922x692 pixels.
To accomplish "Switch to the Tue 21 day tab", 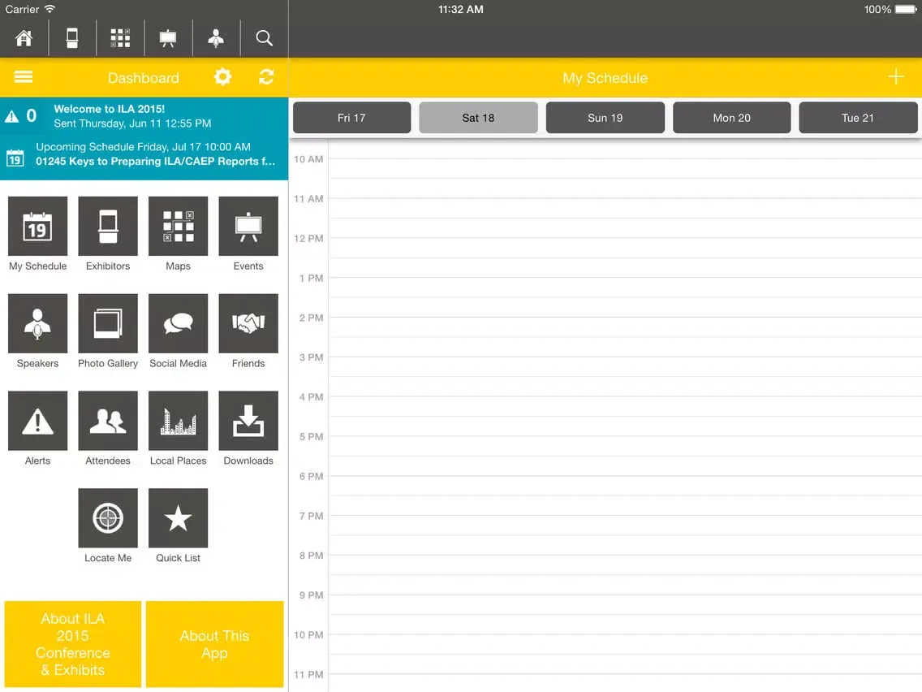I will click(x=858, y=118).
